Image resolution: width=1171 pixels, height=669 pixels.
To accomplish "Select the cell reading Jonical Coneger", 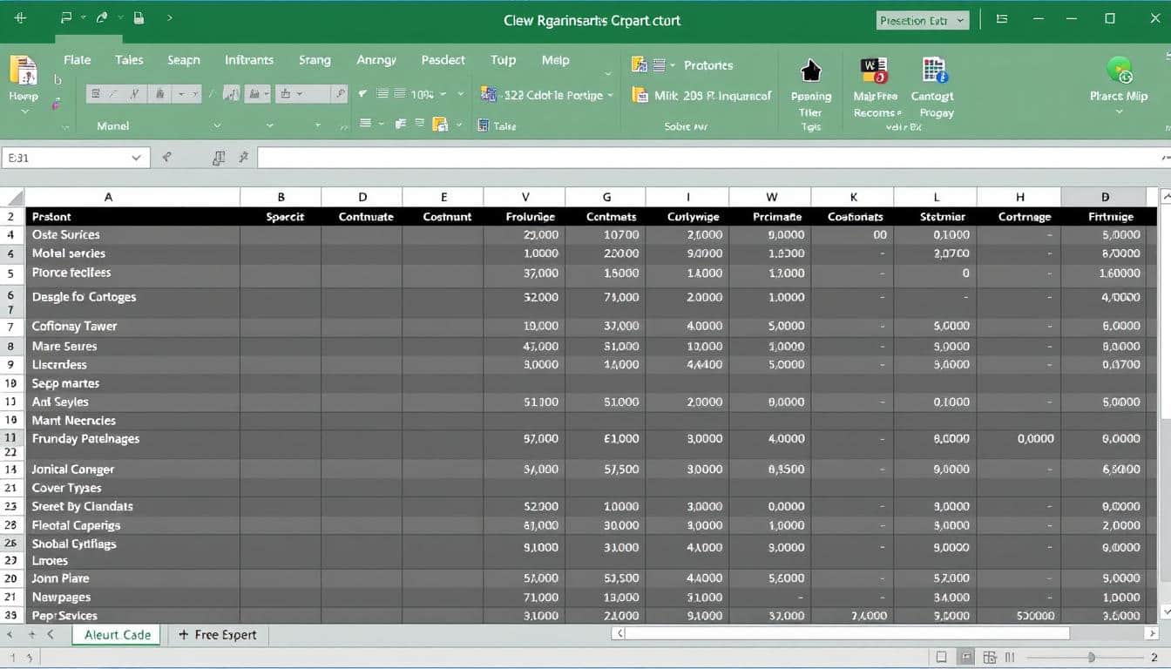I will pyautogui.click(x=132, y=470).
